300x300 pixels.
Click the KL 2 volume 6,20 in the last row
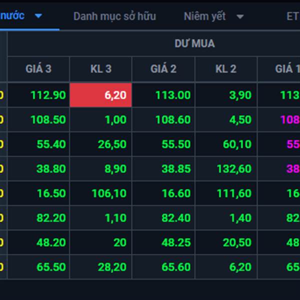point(240,266)
